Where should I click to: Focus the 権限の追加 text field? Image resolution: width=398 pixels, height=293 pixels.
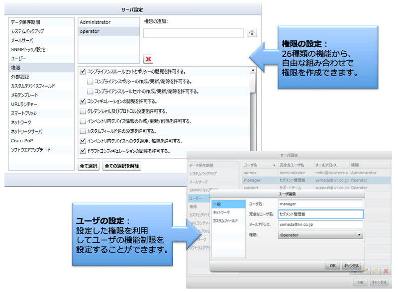[194, 33]
